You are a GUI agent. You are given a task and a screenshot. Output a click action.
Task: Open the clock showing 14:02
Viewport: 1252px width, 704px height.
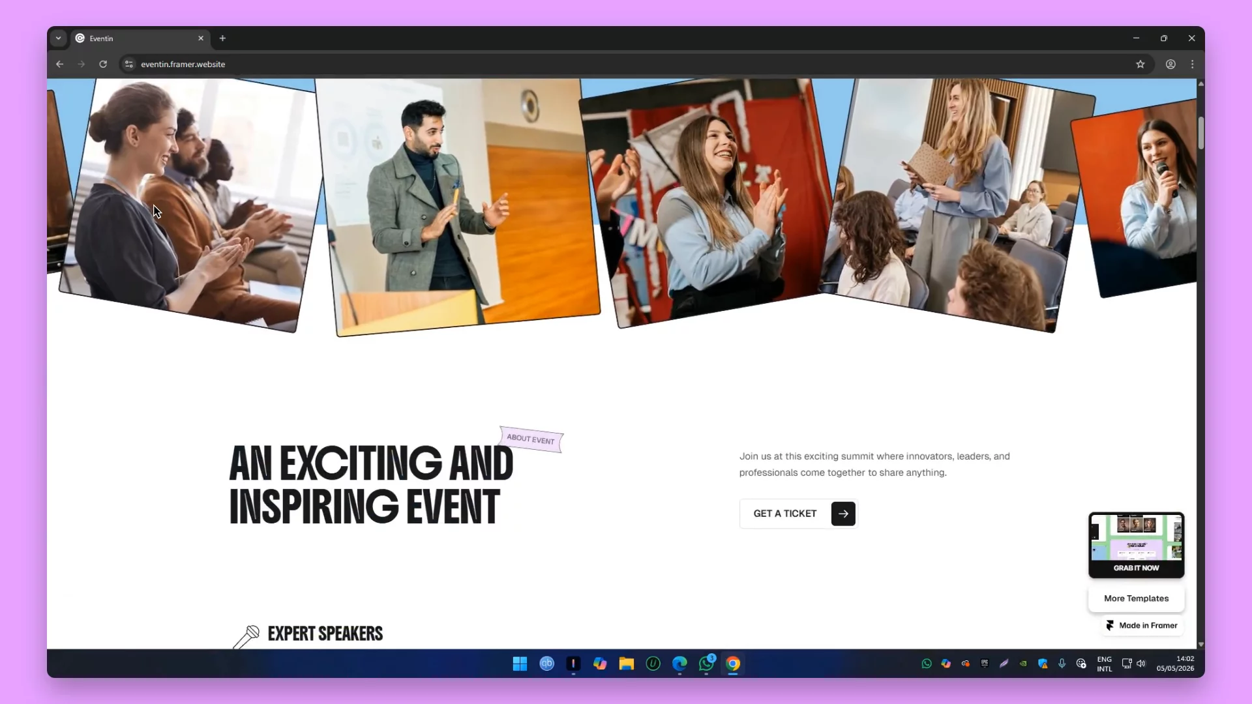point(1175,664)
